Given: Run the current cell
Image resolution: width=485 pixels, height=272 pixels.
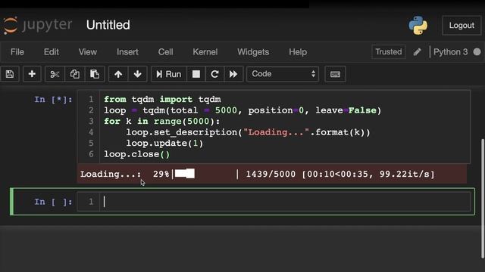Looking at the screenshot, I should coord(169,74).
